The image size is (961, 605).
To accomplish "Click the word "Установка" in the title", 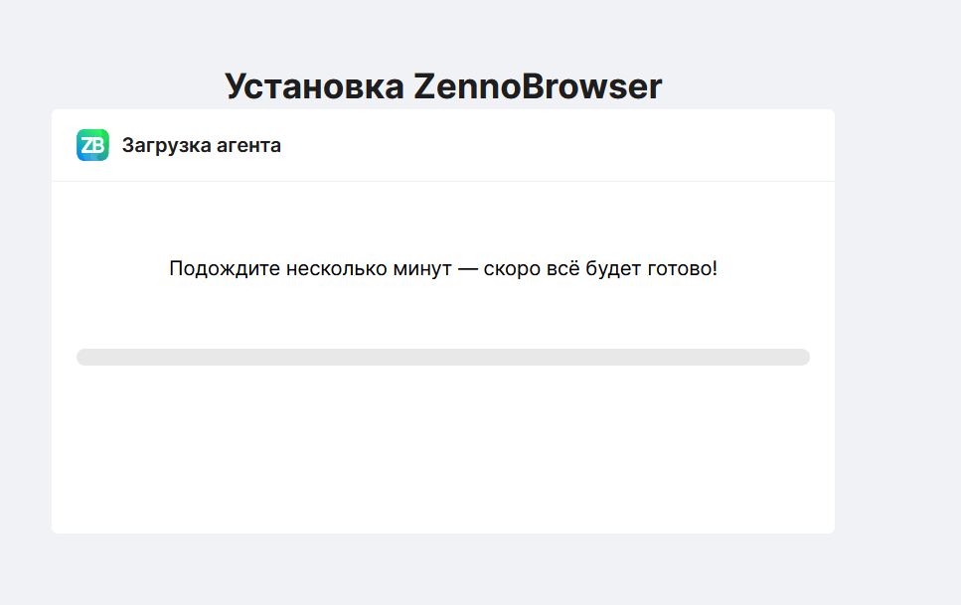I will (x=315, y=86).
